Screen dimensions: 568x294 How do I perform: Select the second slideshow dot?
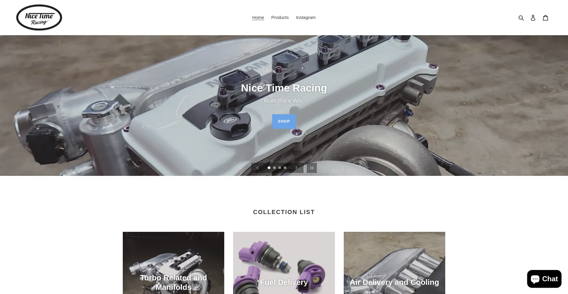274,168
